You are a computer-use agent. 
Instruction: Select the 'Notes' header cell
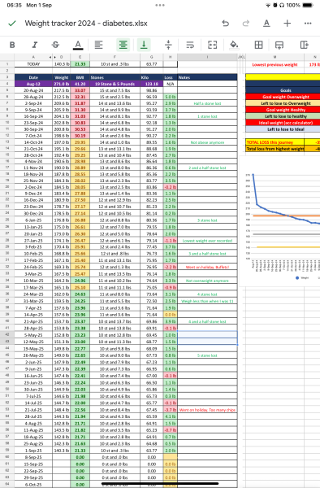click(207, 77)
